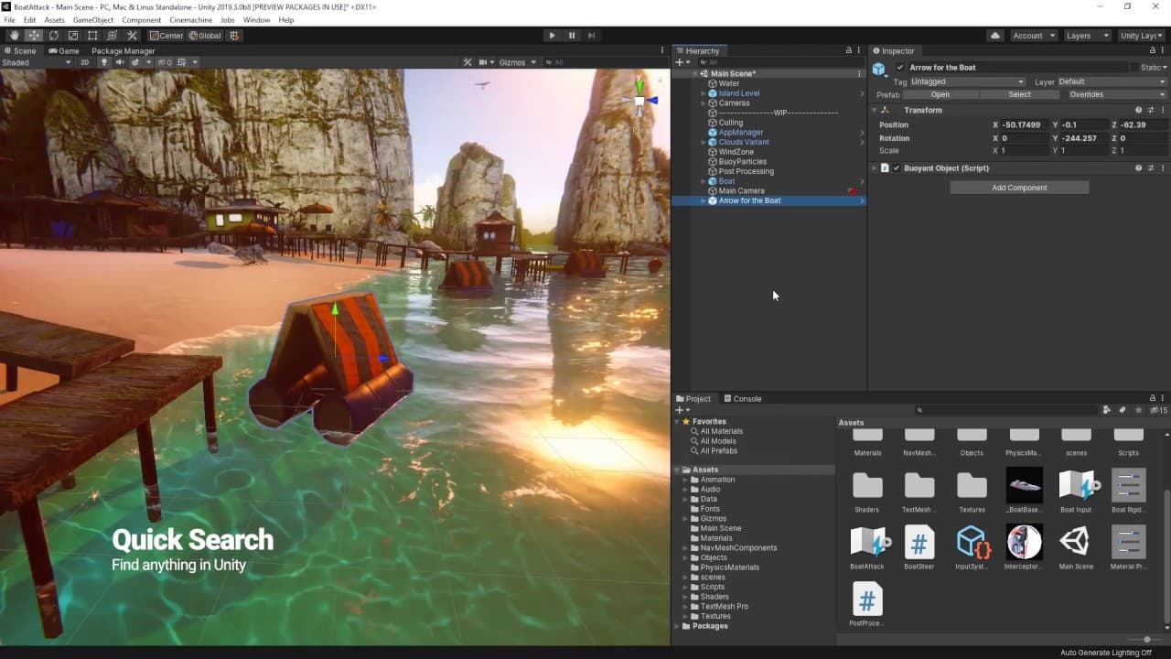Open the Shaded draw mode dropdown
The width and height of the screenshot is (1171, 659).
coord(37,62)
